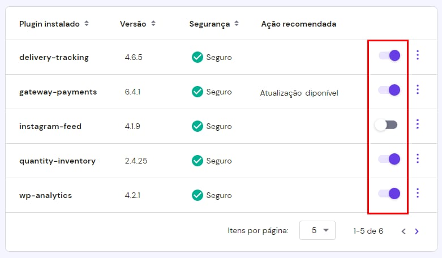Viewport: 442px width, 258px height.
Task: Open kebab menu for instagram-feed plugin
Action: [418, 124]
